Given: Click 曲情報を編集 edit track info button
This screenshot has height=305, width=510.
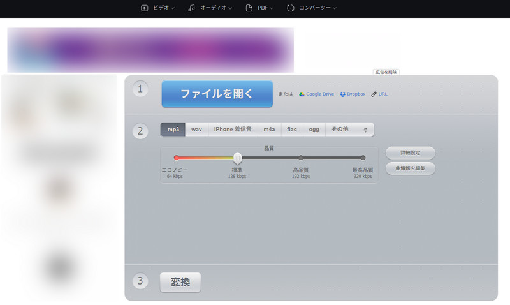Looking at the screenshot, I should pyautogui.click(x=411, y=168).
